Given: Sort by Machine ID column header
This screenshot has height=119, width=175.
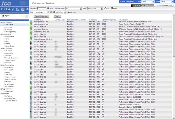Looking at the screenshot, I should point(38,20).
